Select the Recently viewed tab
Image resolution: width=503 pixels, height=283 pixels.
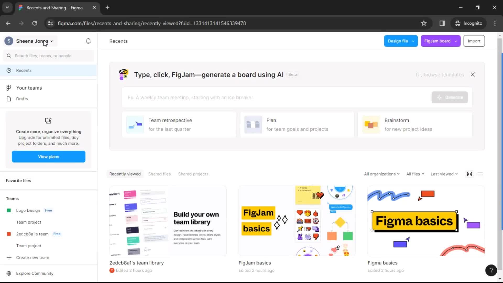click(125, 174)
